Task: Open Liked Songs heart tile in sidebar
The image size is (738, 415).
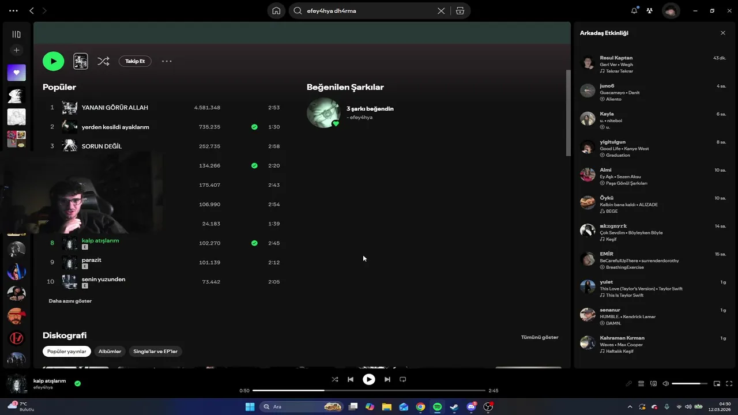Action: (x=16, y=73)
